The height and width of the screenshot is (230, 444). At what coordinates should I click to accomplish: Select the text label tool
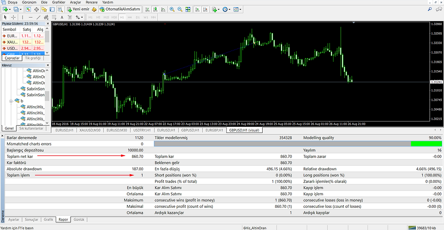point(70,17)
